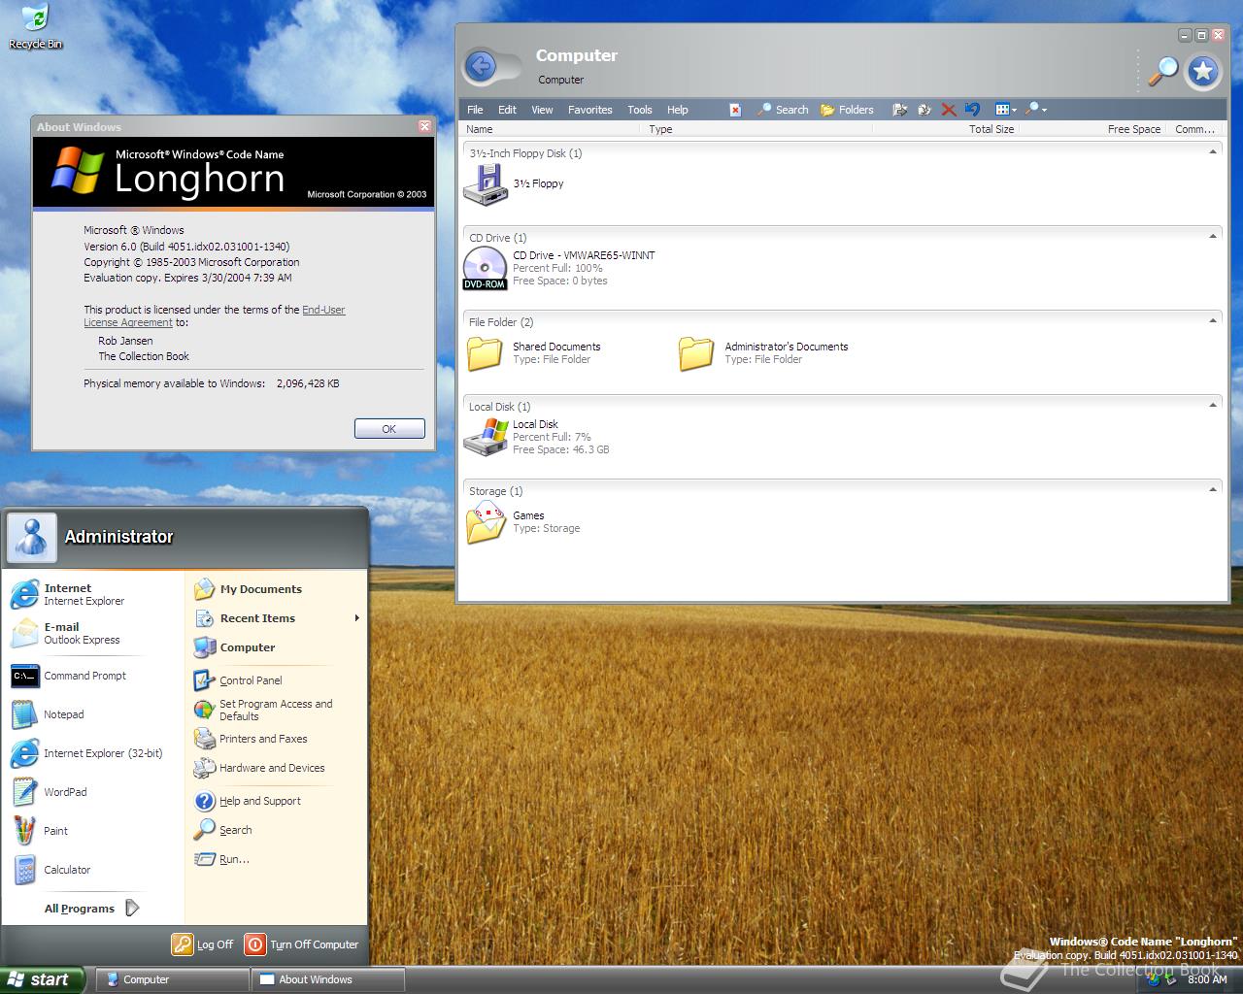Open the End-User License Agreement link
The width and height of the screenshot is (1243, 994).
coord(214,316)
